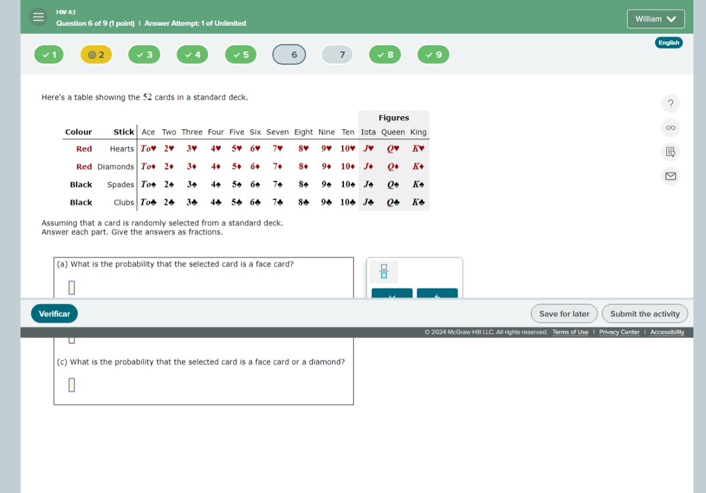Insert a fraction with the fraction tool
The image size is (706, 493).
pyautogui.click(x=383, y=271)
